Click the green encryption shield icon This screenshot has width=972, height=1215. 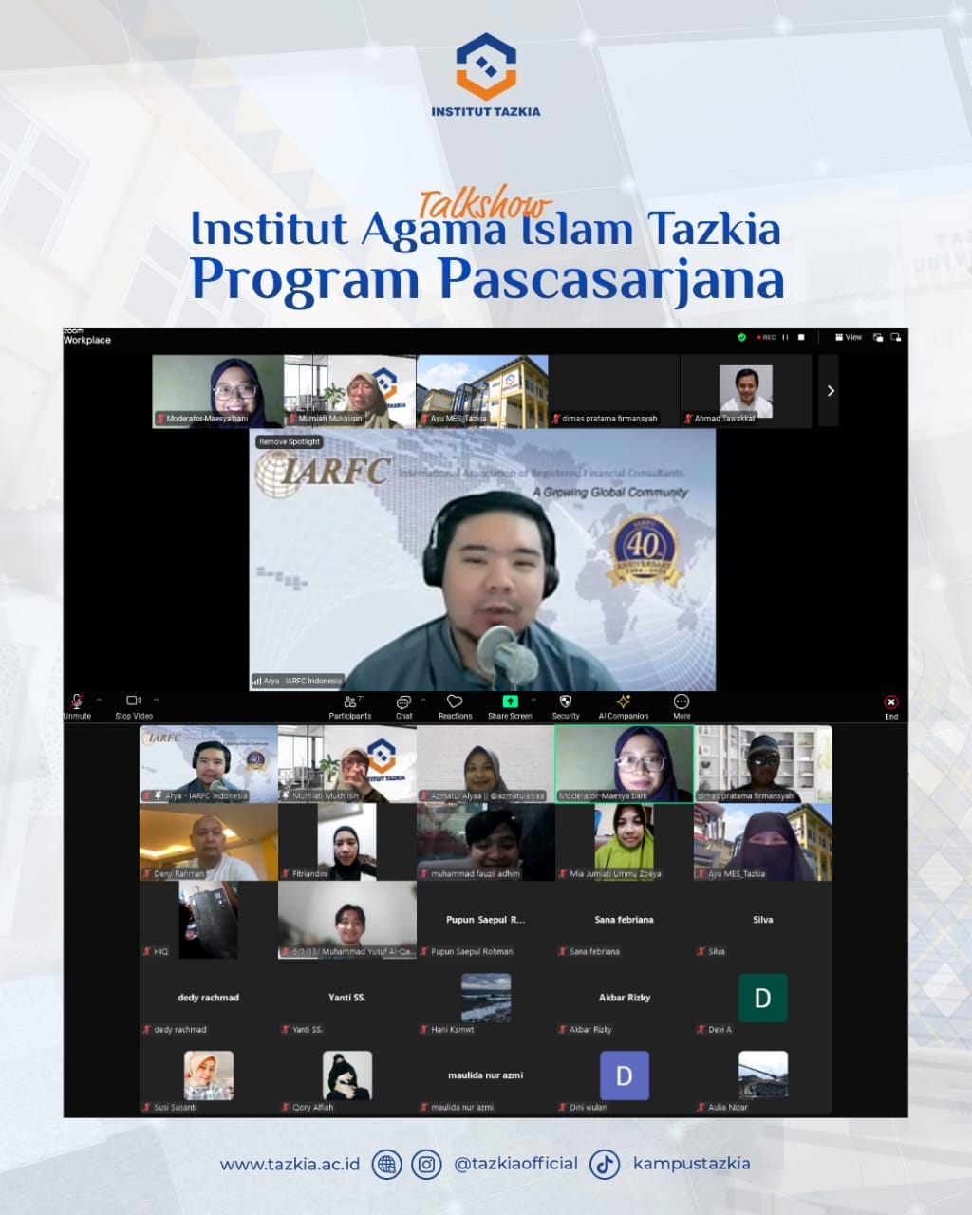click(x=742, y=337)
